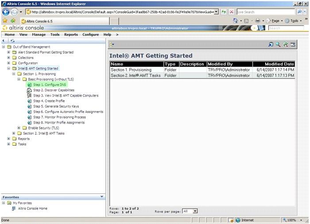Click the menu overflow arrow after Help
This screenshot has height=224, width=310.
coord(117,35)
